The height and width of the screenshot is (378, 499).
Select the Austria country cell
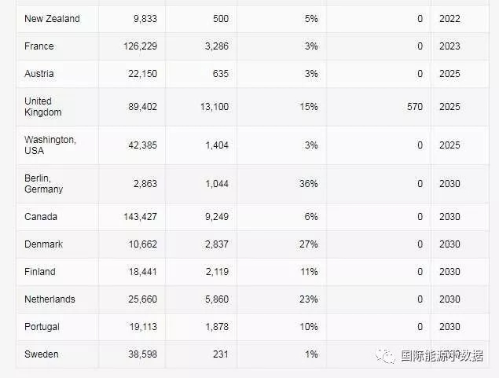tap(39, 74)
